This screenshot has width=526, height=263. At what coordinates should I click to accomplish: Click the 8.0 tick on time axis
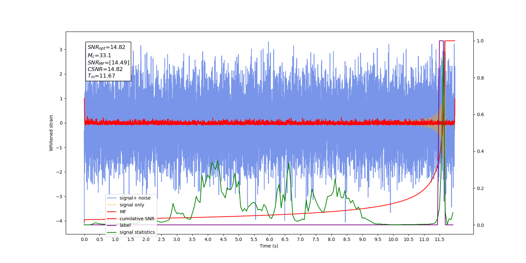[331, 239]
